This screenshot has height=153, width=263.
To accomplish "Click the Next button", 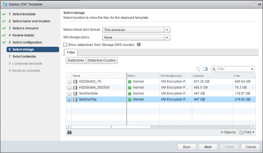I will coord(208,147).
